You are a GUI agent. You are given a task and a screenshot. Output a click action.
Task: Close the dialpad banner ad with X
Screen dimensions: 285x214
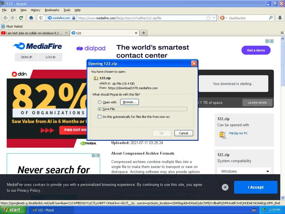272,41
